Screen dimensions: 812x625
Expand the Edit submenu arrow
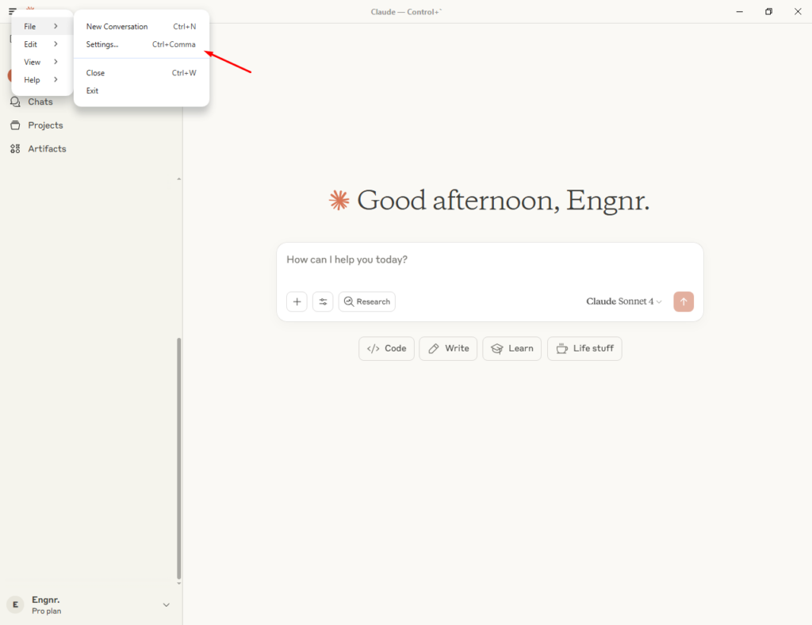click(x=56, y=44)
